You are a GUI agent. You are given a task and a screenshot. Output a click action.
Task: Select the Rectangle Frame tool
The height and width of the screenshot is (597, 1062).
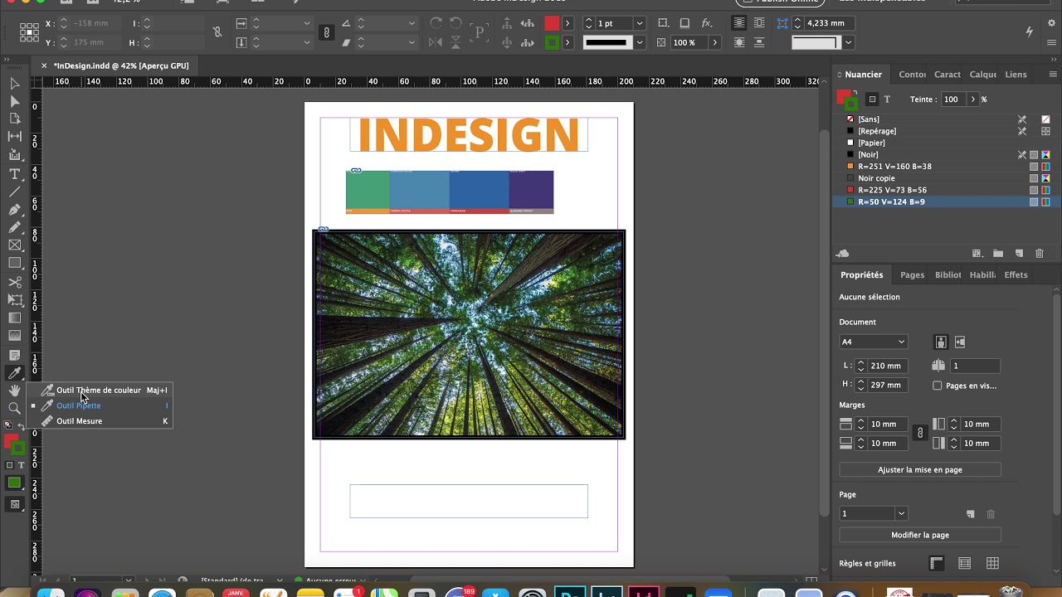coord(15,245)
